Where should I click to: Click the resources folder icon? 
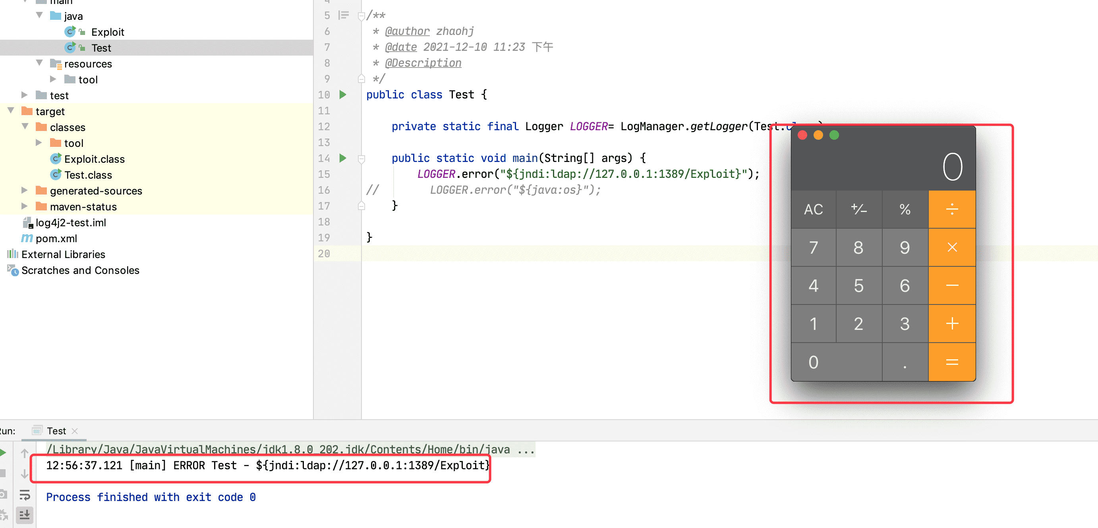(56, 64)
